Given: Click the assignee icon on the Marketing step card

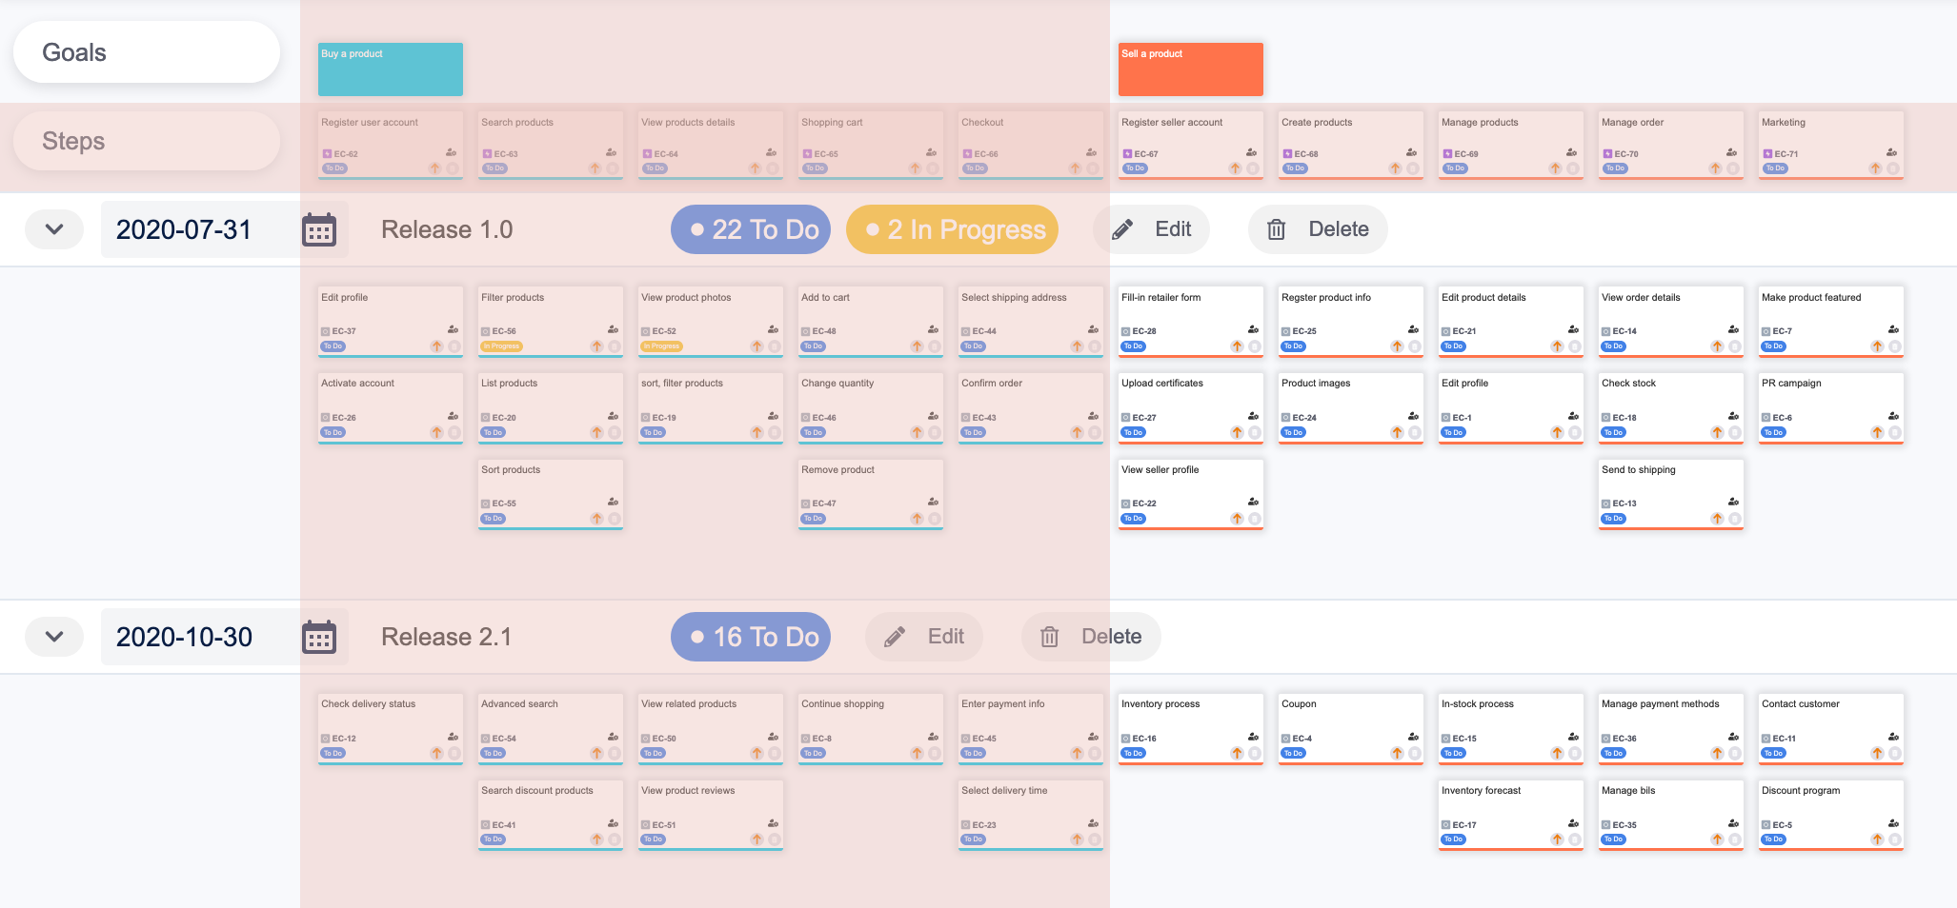Looking at the screenshot, I should click(1891, 151).
